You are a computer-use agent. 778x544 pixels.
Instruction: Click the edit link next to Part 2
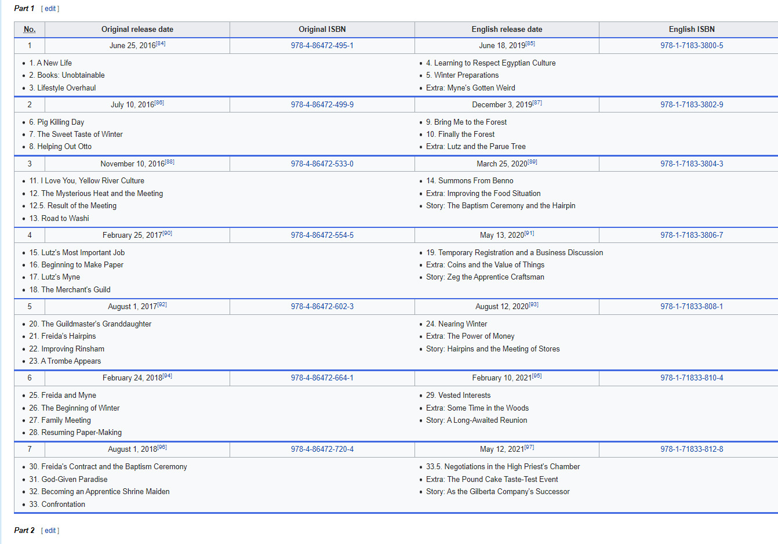[x=50, y=531]
